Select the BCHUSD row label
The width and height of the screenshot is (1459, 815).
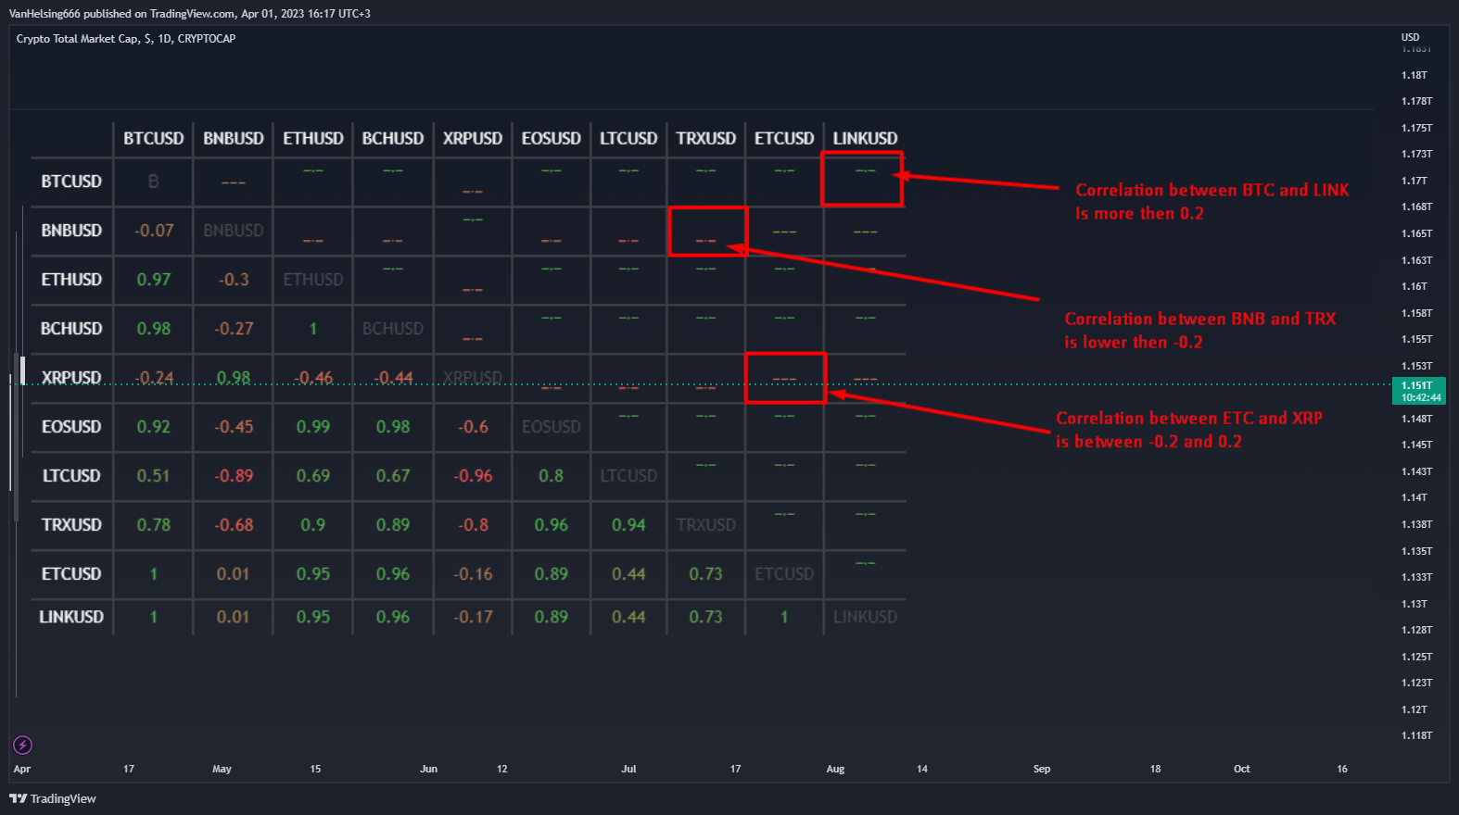(x=71, y=329)
